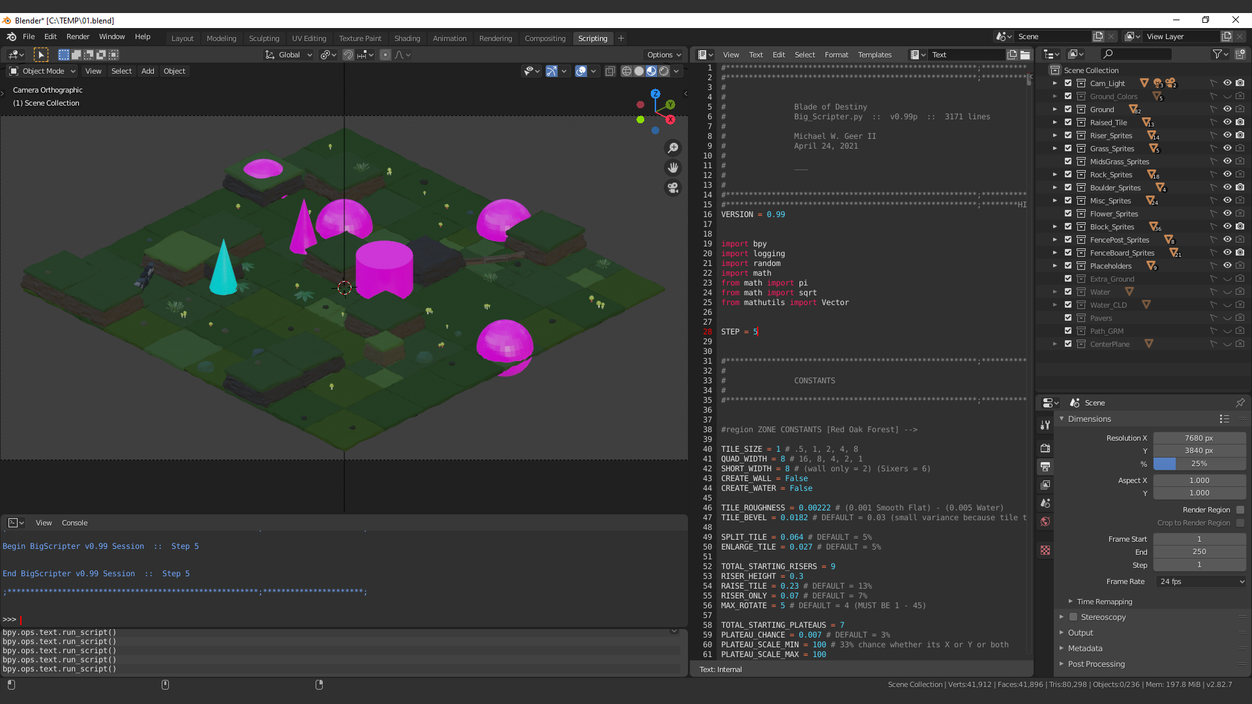Open Active Tool and Workspace settings tab
Screen dimensions: 1252x704
1045,424
